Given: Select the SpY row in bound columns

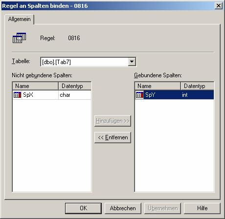Looking at the screenshot, I should [174, 95].
